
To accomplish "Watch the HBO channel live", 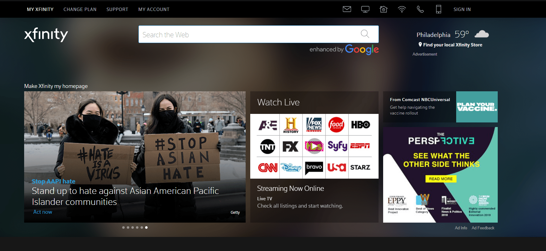I will tap(360, 125).
